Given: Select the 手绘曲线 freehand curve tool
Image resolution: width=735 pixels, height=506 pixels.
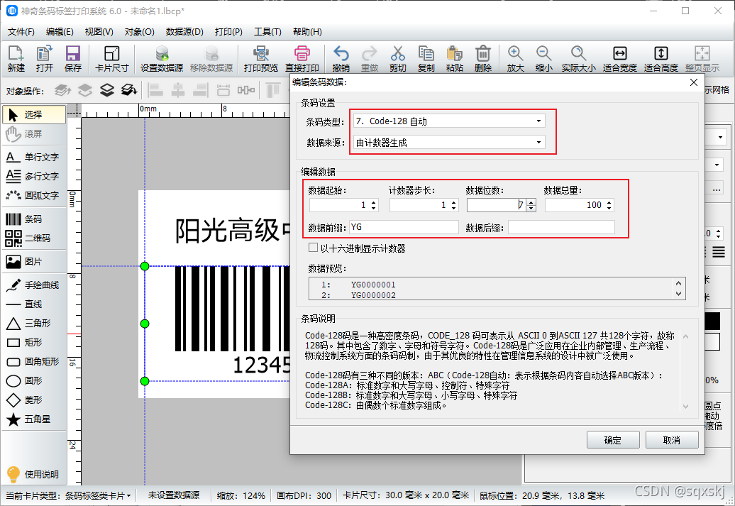Looking at the screenshot, I should coord(34,285).
